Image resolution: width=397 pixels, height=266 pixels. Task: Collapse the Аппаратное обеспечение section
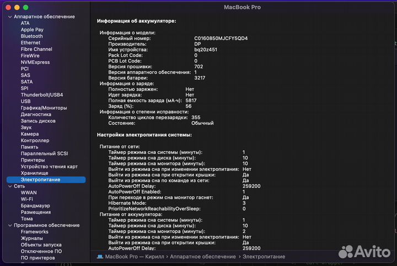point(10,17)
